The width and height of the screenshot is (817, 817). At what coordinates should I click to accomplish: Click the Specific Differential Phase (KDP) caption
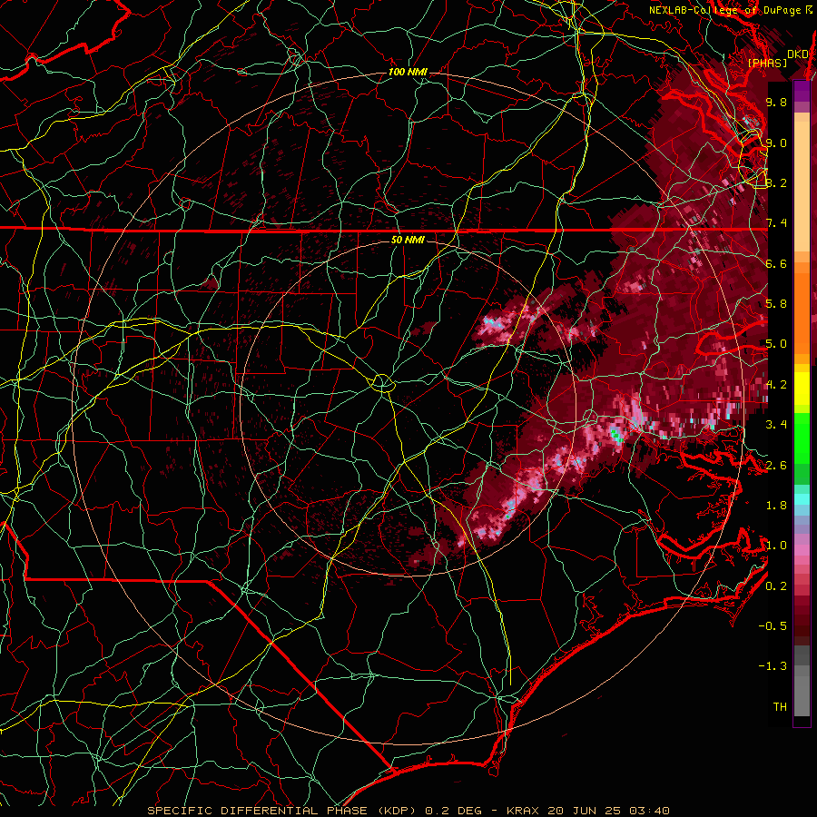(x=282, y=811)
